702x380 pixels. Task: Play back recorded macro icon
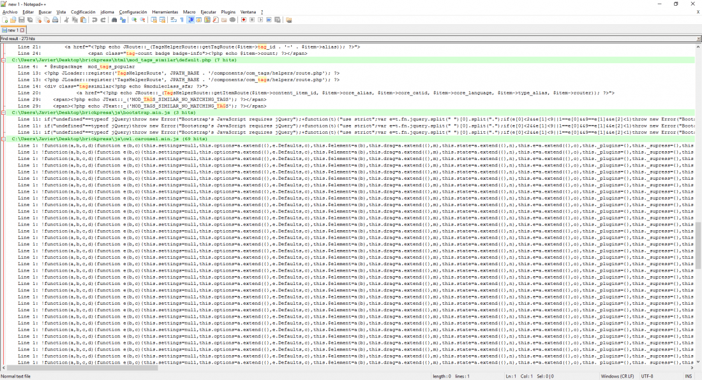(x=260, y=20)
